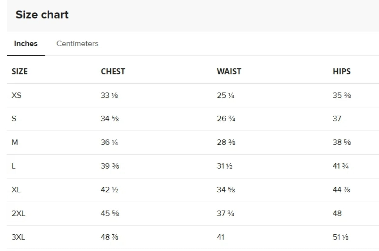This screenshot has width=379, height=251.
Task: Select the S size row label
Action: coord(14,119)
